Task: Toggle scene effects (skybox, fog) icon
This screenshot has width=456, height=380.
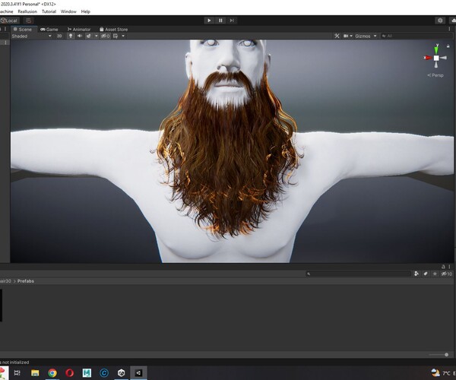Action: [88, 36]
